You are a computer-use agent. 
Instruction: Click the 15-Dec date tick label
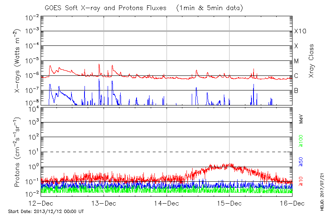coord(230,203)
